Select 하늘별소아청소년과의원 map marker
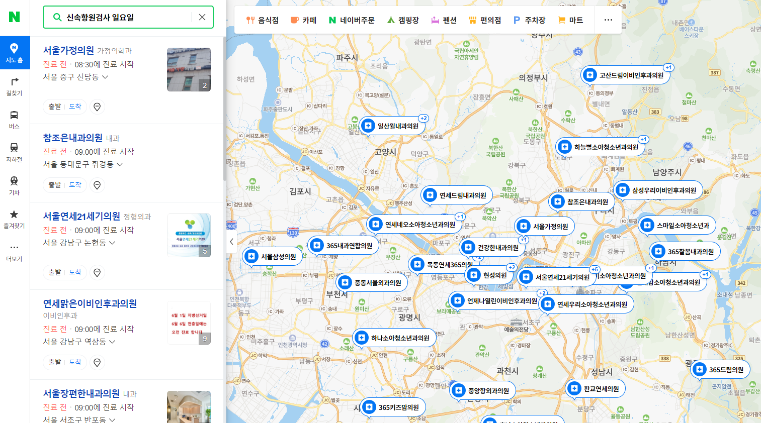This screenshot has height=423, width=761. (601, 147)
